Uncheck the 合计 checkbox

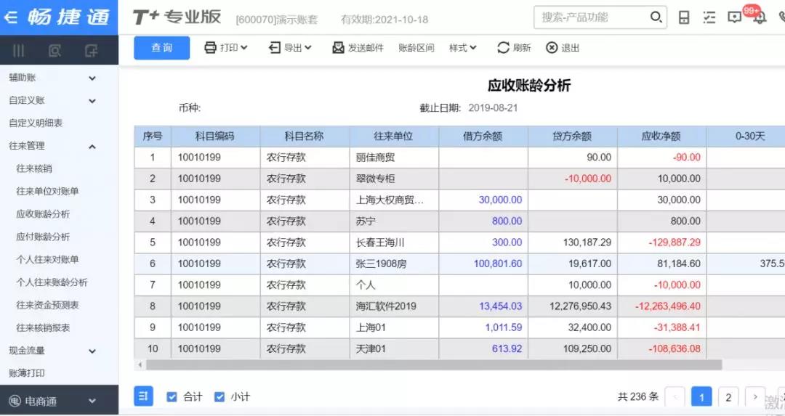[x=172, y=397]
